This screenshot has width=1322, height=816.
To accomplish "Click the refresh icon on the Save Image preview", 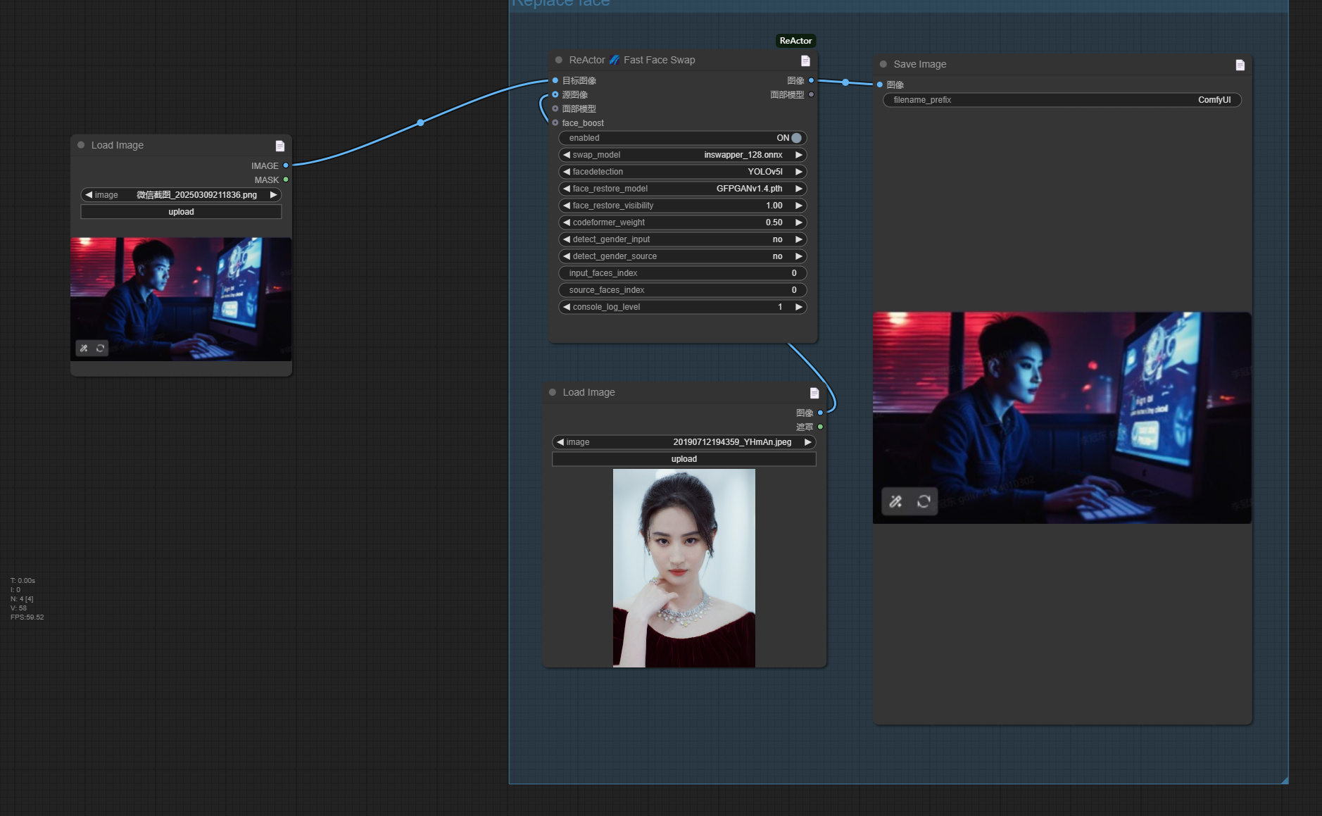I will 924,501.
